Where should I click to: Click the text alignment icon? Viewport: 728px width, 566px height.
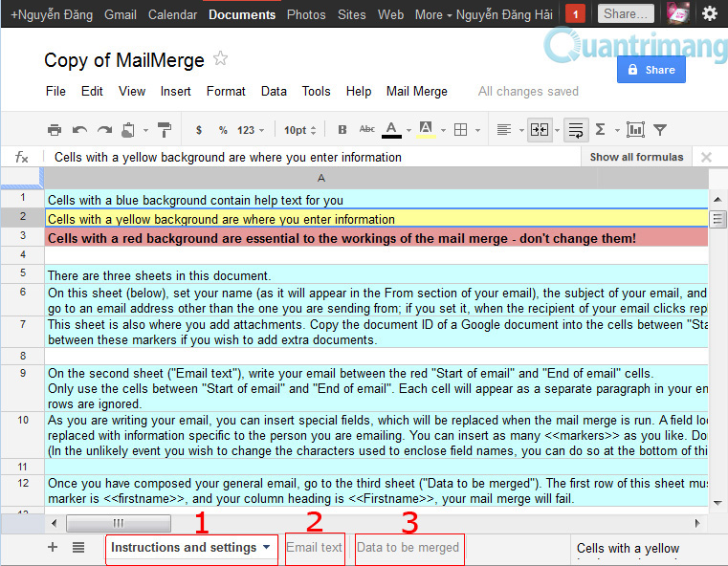tap(504, 130)
